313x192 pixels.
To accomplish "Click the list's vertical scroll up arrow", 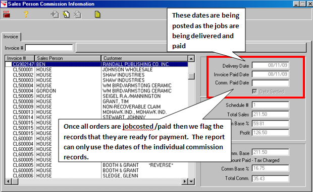I will pyautogui.click(x=191, y=58).
